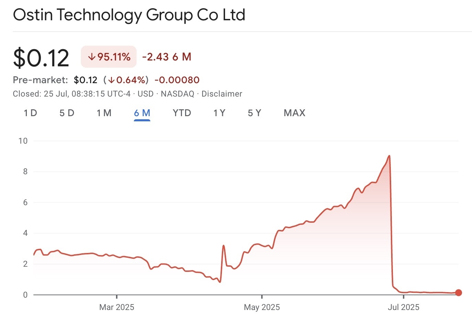
Task: Show the 1 Y price history
Action: [219, 113]
